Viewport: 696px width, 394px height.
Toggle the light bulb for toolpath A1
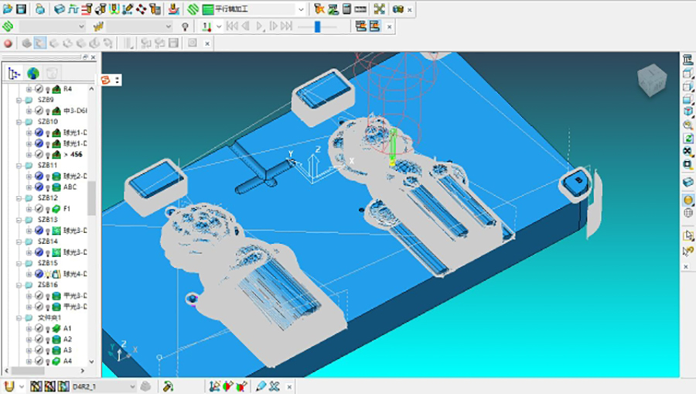47,328
